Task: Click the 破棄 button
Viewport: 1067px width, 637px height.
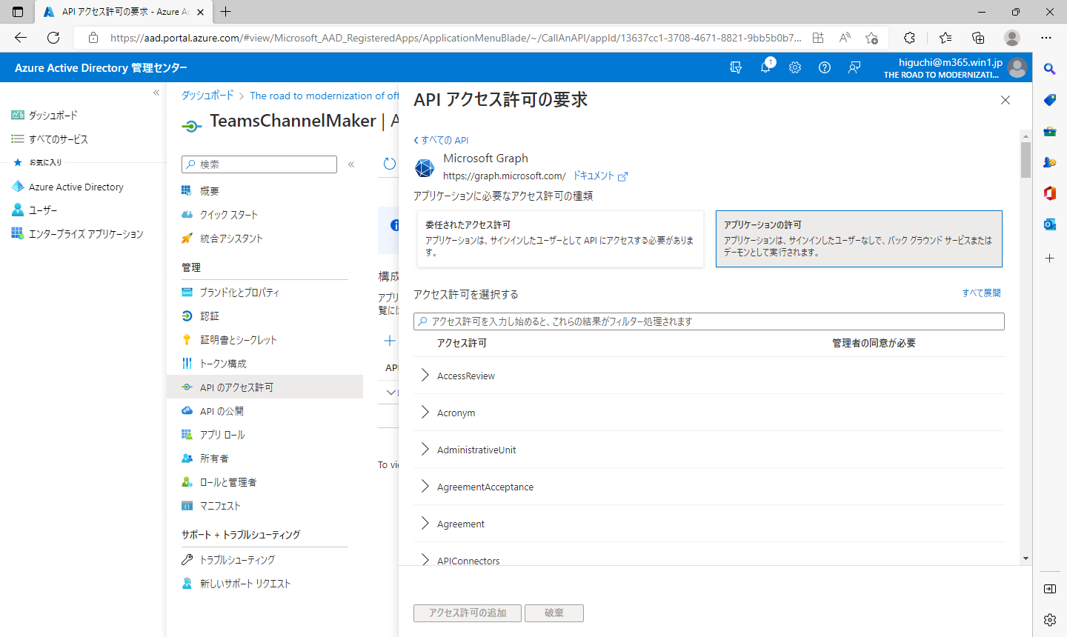Action: [x=554, y=613]
